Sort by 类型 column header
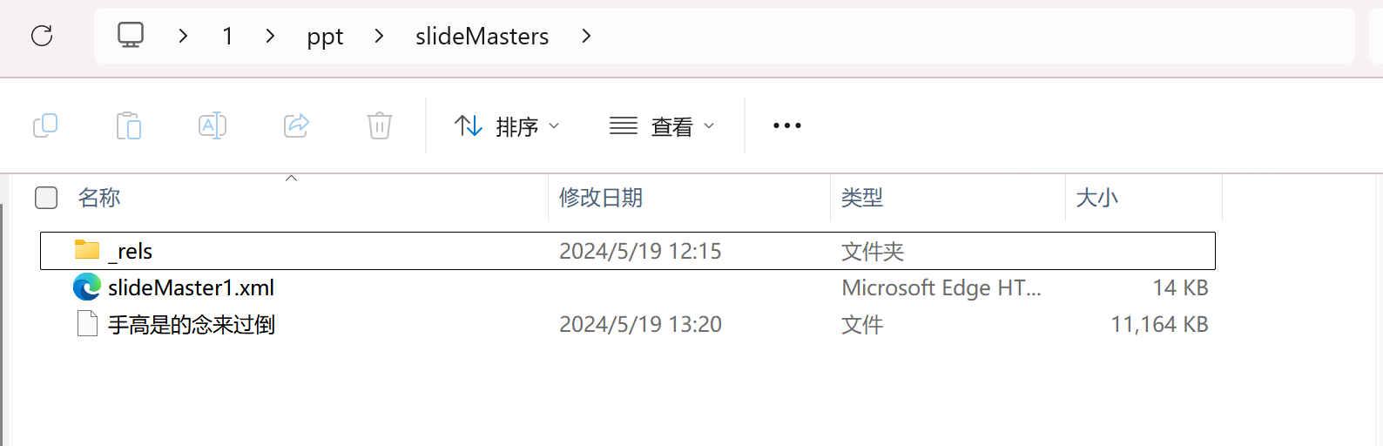The height and width of the screenshot is (446, 1383). point(862,198)
